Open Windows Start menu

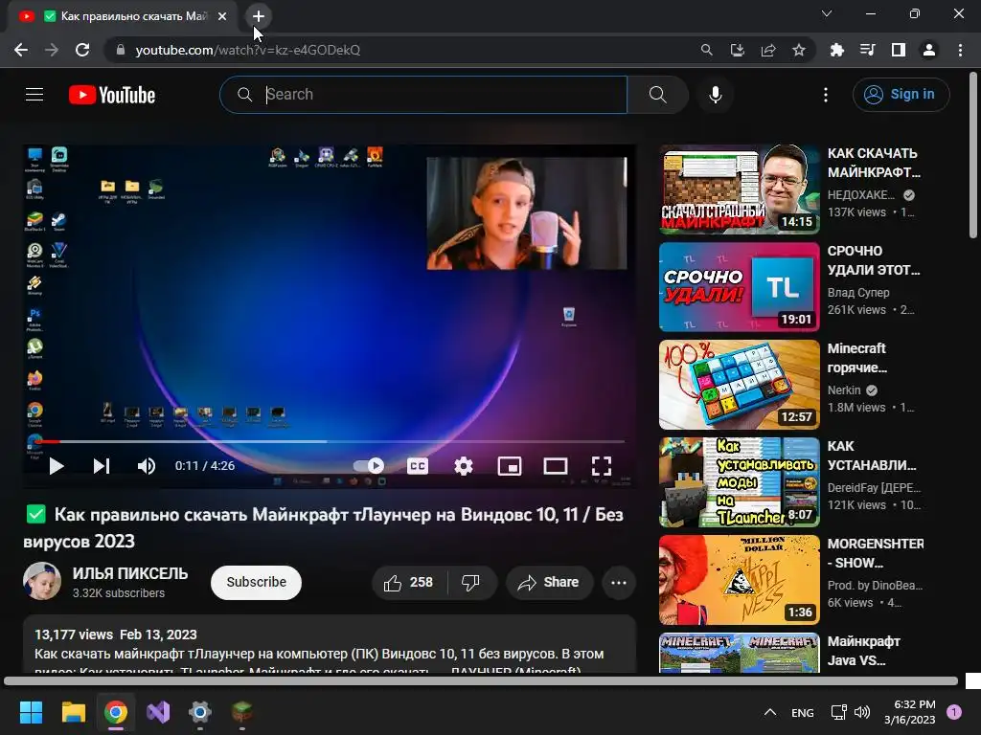click(31, 712)
